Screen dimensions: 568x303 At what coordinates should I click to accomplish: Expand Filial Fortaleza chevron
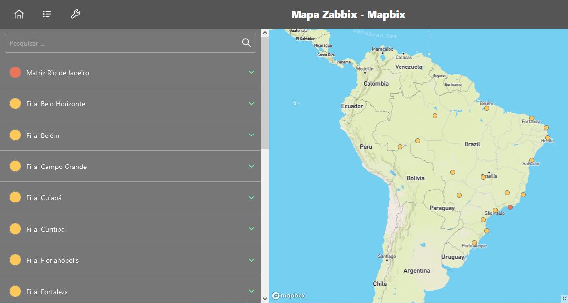click(x=252, y=291)
